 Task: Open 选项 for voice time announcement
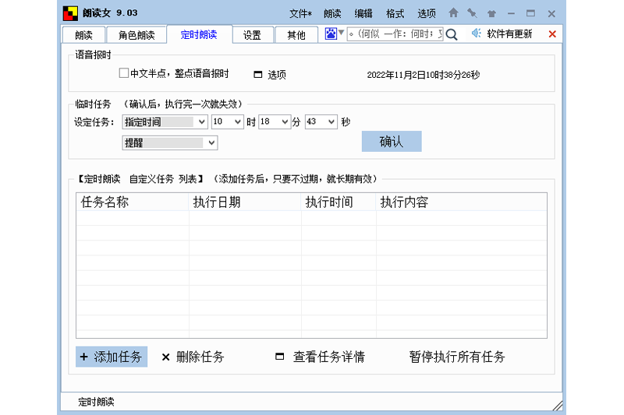[270, 75]
